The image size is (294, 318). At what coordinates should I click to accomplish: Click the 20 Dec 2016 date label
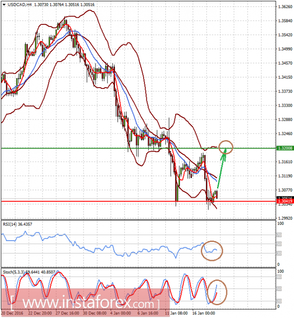(12, 313)
